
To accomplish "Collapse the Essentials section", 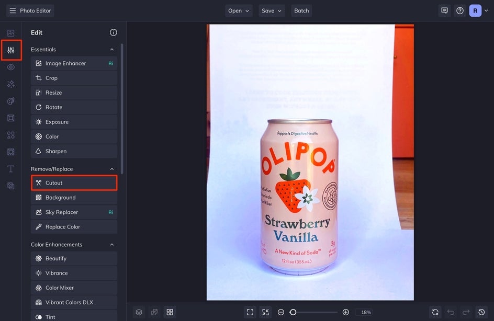I will [112, 50].
